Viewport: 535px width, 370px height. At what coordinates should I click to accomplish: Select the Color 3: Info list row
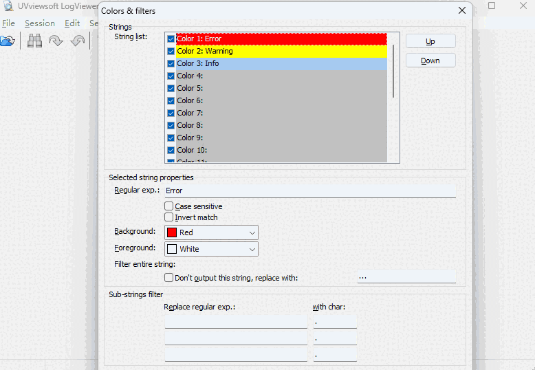pyautogui.click(x=281, y=63)
